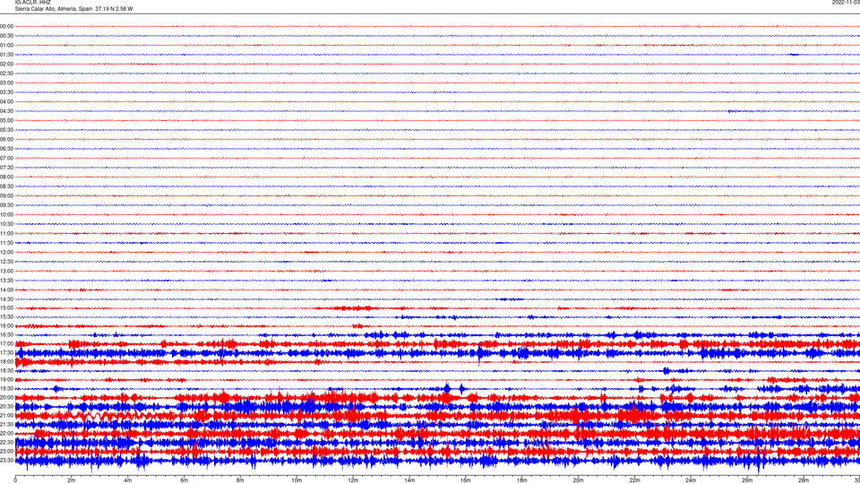Select the 4m axis tick label
The height and width of the screenshot is (484, 860).
click(128, 480)
